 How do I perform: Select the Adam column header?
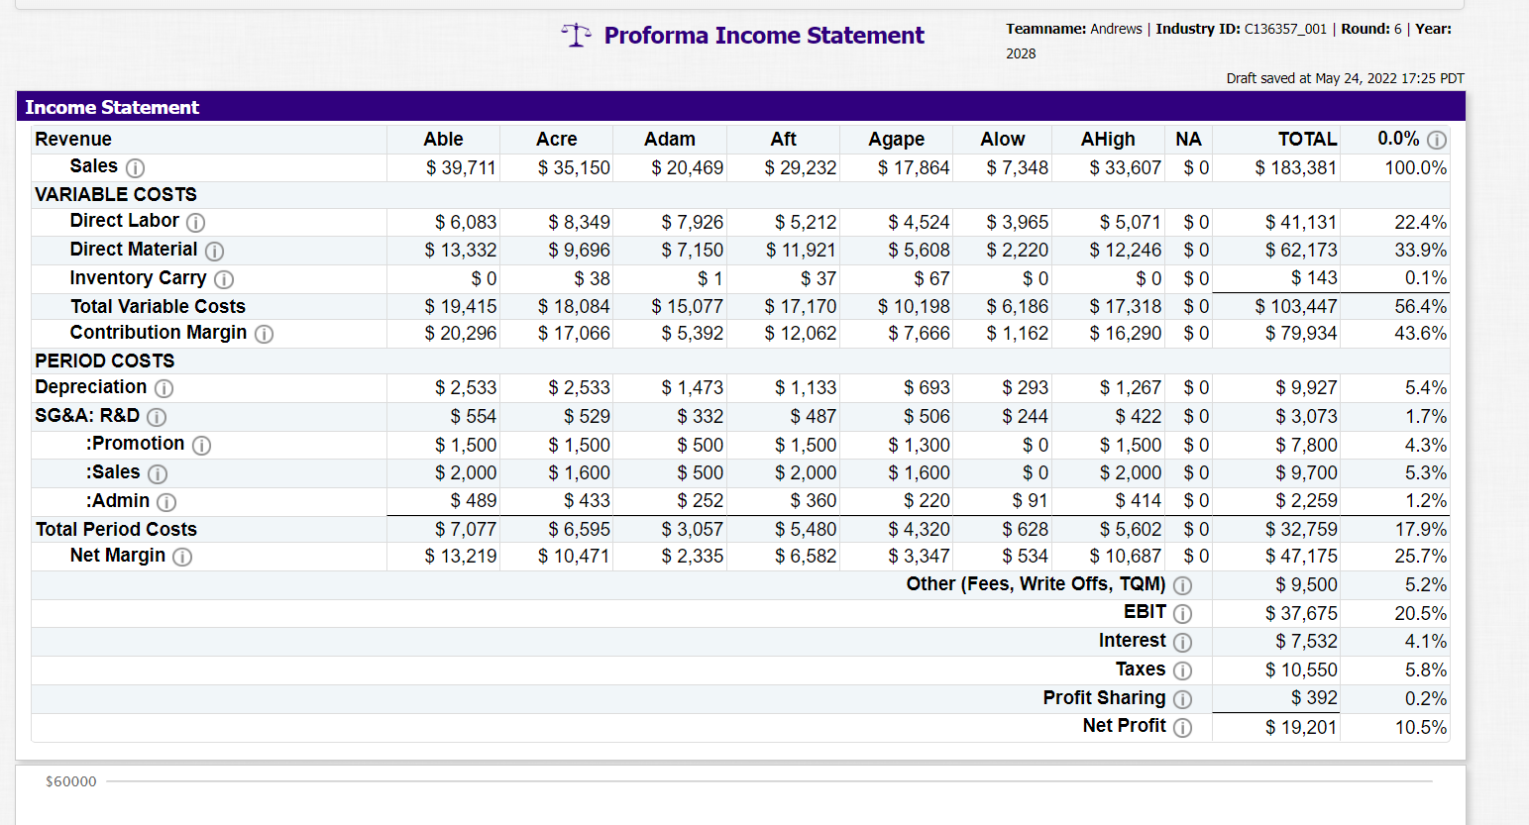(670, 139)
